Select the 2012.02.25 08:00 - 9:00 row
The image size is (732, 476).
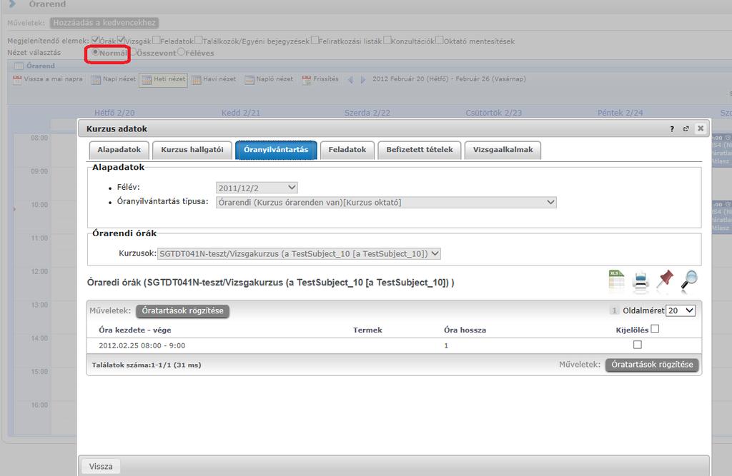[x=394, y=345]
